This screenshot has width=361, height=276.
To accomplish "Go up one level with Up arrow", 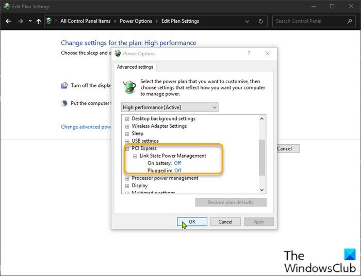I will click(x=39, y=21).
